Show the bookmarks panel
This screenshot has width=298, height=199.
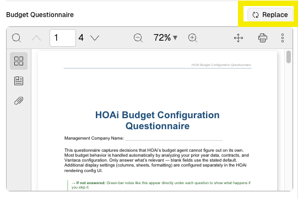19,81
